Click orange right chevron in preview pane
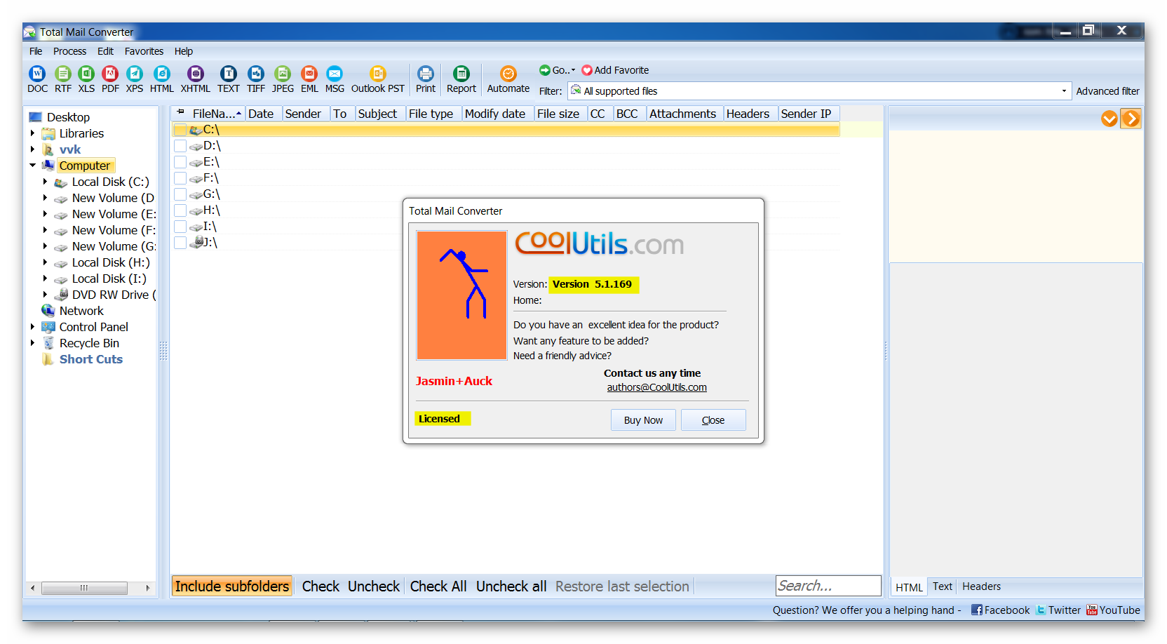The width and height of the screenshot is (1167, 644). (x=1131, y=119)
